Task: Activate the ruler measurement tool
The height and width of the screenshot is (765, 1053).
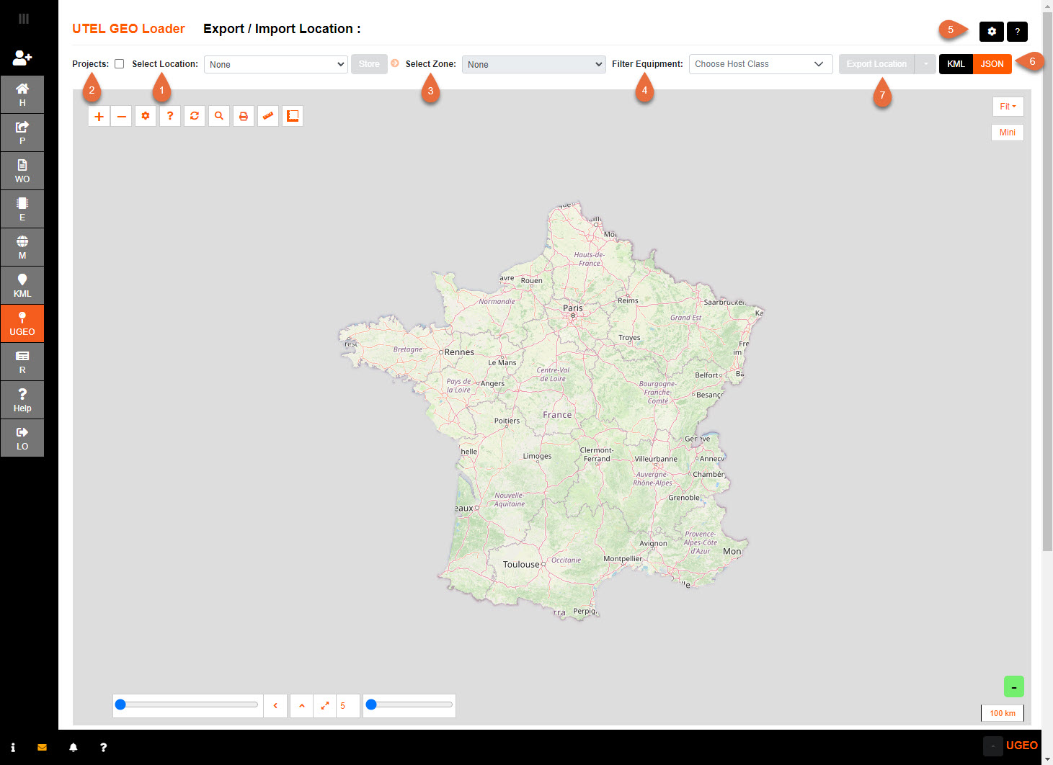Action: 268,116
